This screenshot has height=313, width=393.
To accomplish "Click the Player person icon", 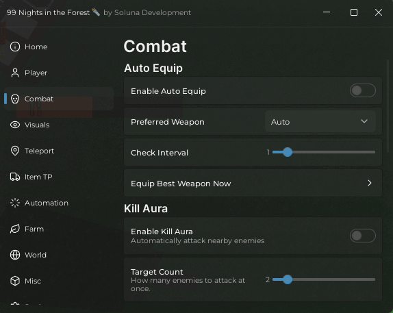I will point(15,73).
